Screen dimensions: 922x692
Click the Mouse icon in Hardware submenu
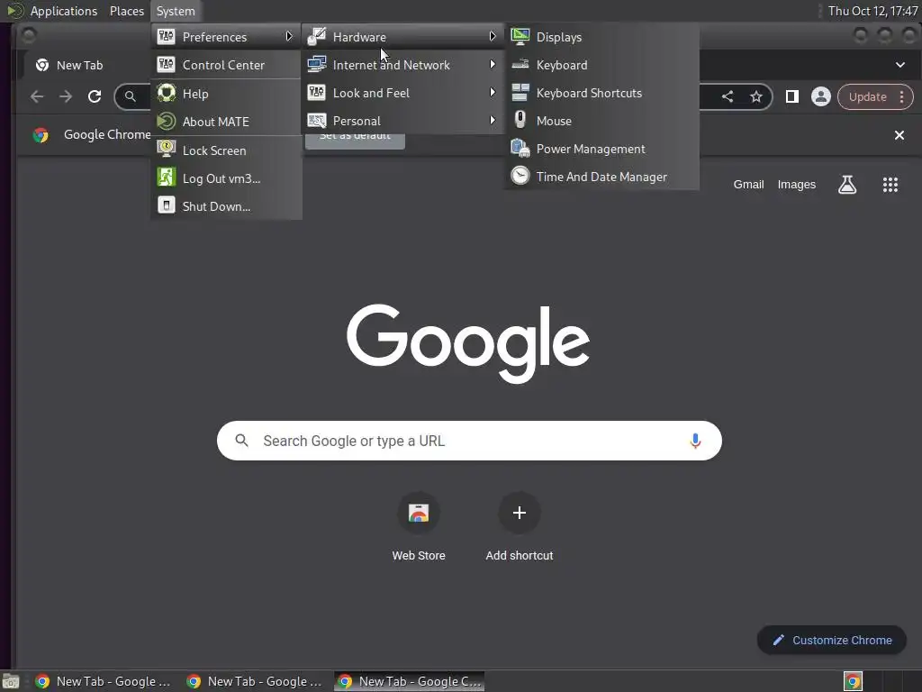pos(520,120)
